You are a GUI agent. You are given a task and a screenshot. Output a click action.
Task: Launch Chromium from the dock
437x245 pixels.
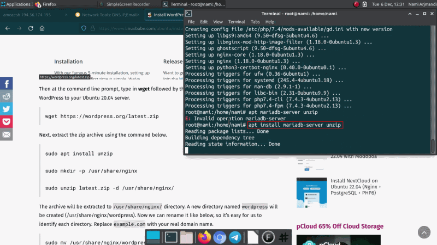pos(220,237)
